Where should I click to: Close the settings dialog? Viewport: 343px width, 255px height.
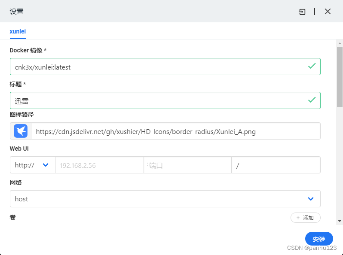tap(328, 11)
